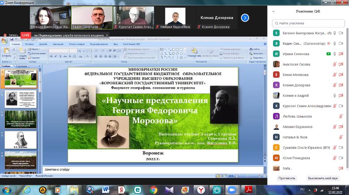The image size is (349, 195).
Task: Click the PowerPoint Office button
Action: pos(4,41)
